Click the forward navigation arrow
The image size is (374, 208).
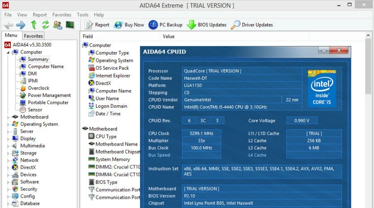click(x=21, y=25)
